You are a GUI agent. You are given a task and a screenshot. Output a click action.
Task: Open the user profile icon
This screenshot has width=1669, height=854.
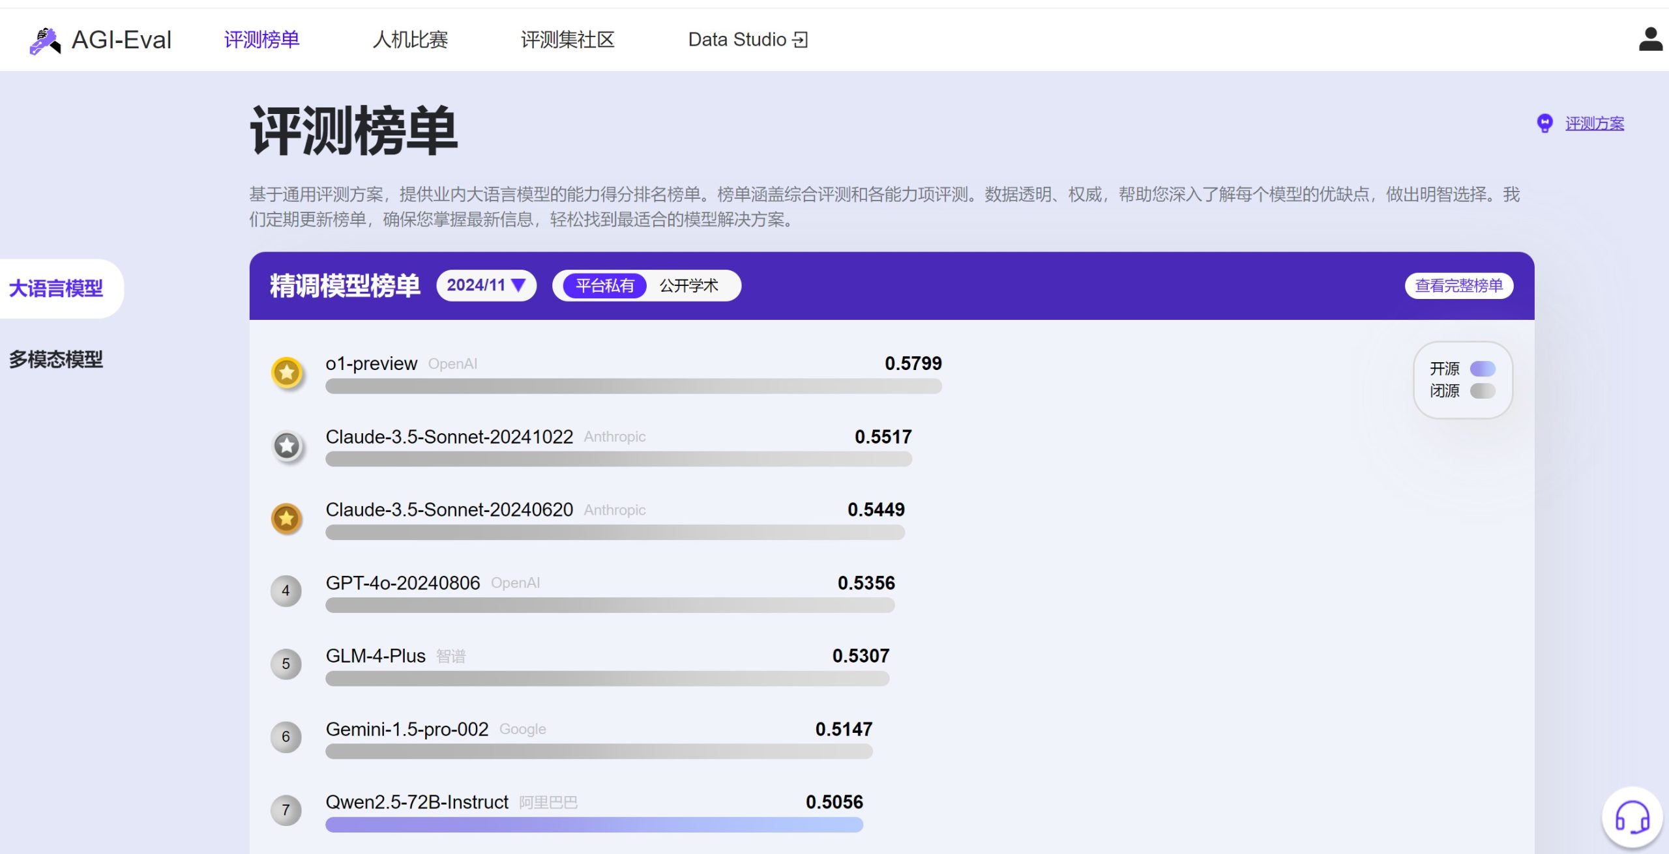[x=1650, y=40]
